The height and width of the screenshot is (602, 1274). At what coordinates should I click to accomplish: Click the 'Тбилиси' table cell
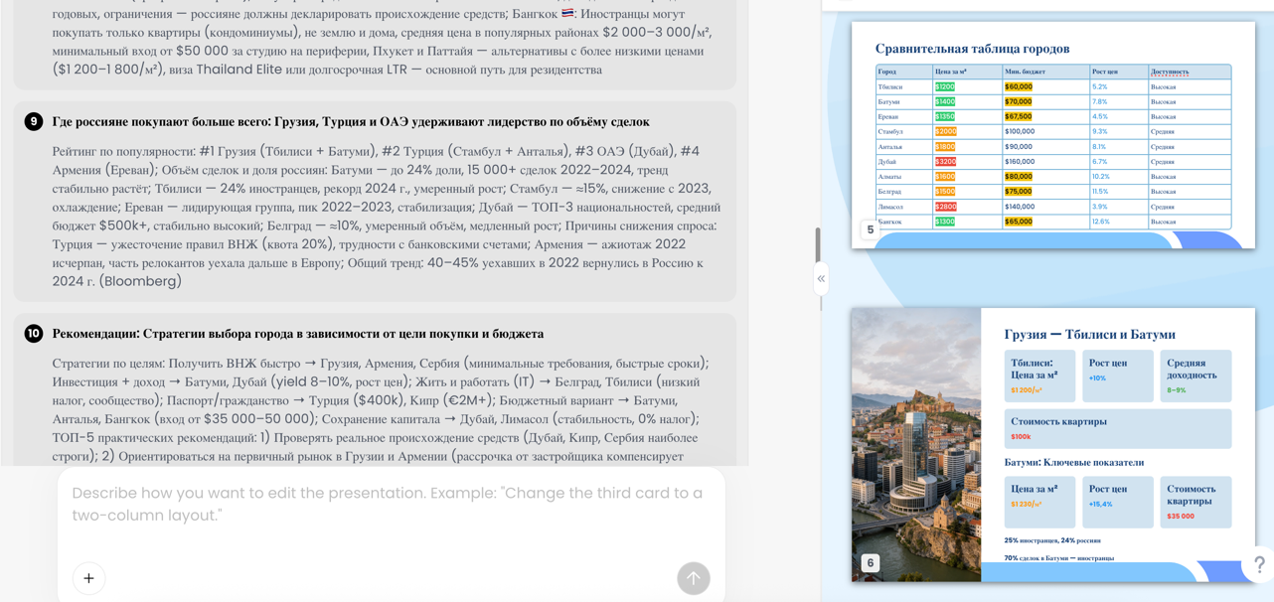click(903, 86)
